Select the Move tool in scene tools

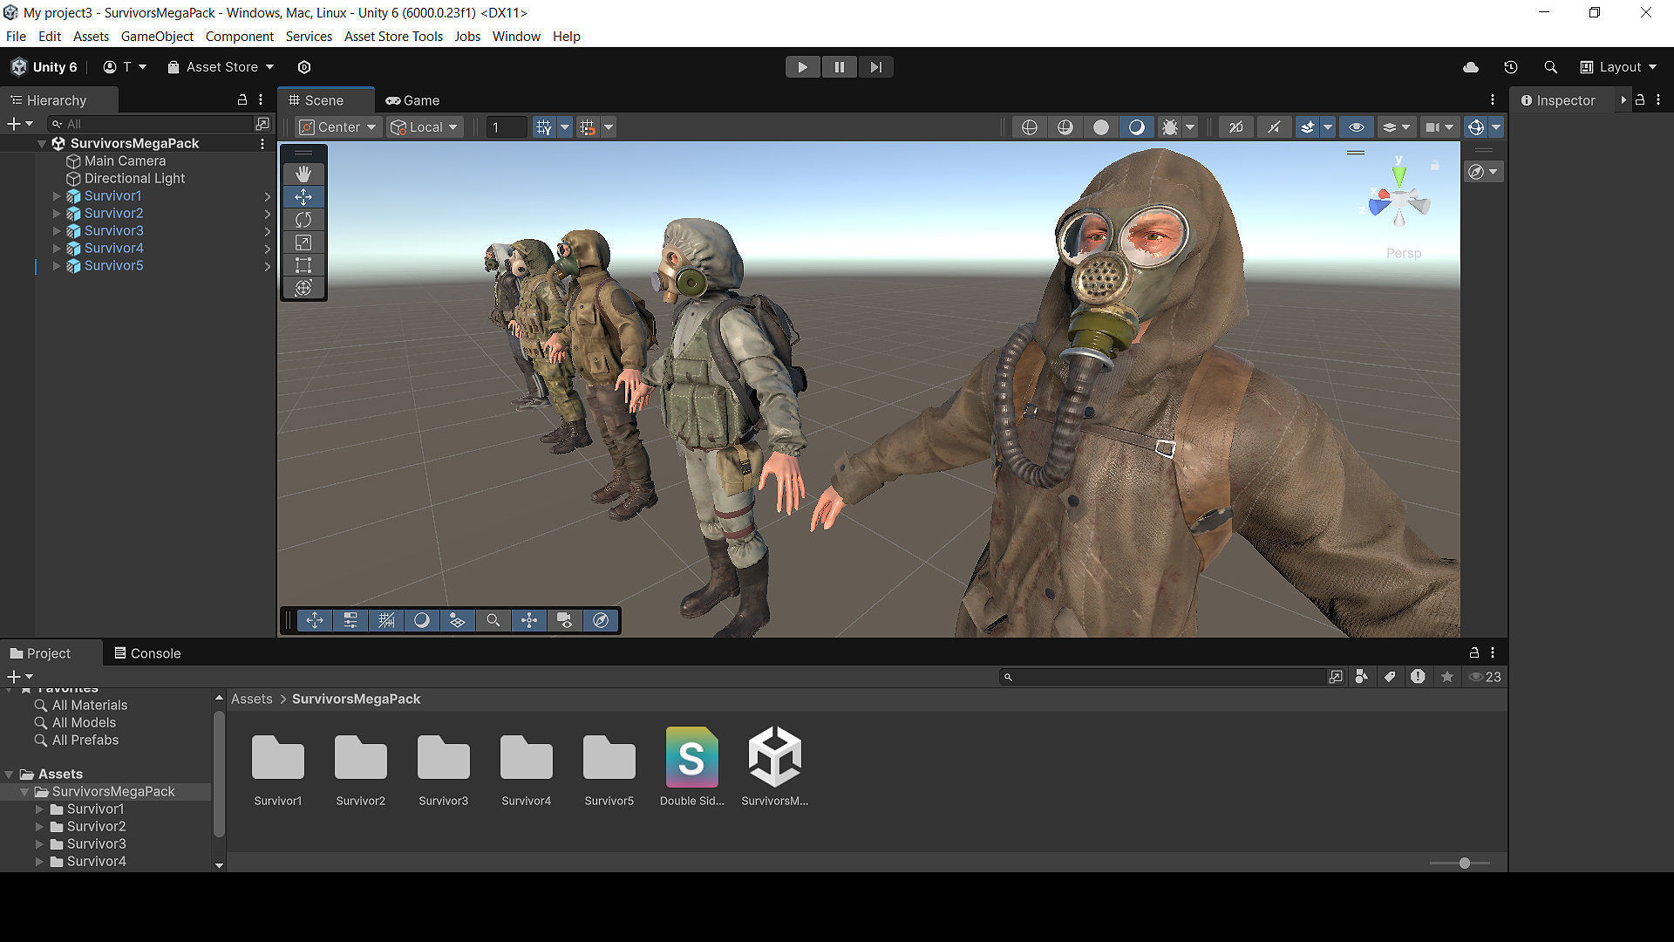click(x=303, y=197)
